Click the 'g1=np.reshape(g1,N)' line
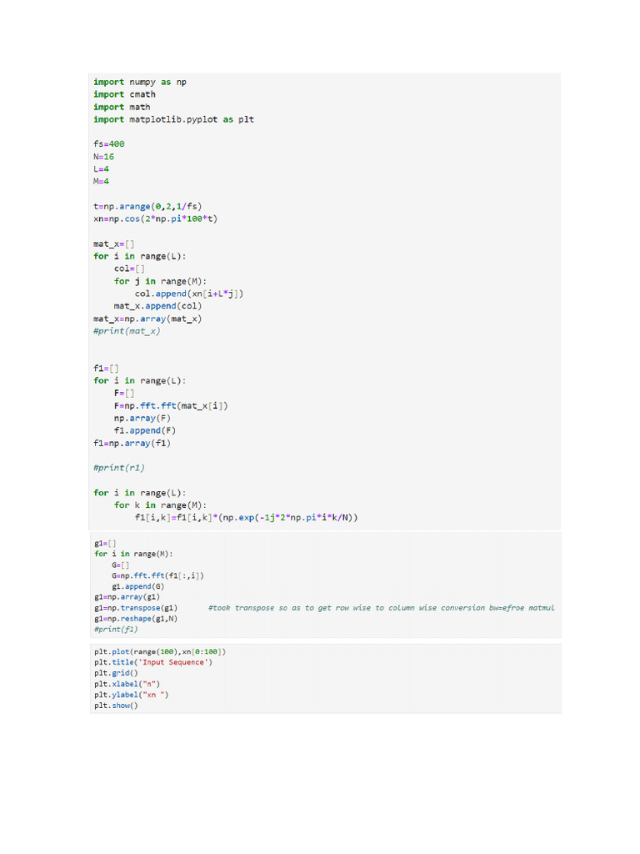Viewport: 640px width, 854px height. [x=136, y=619]
